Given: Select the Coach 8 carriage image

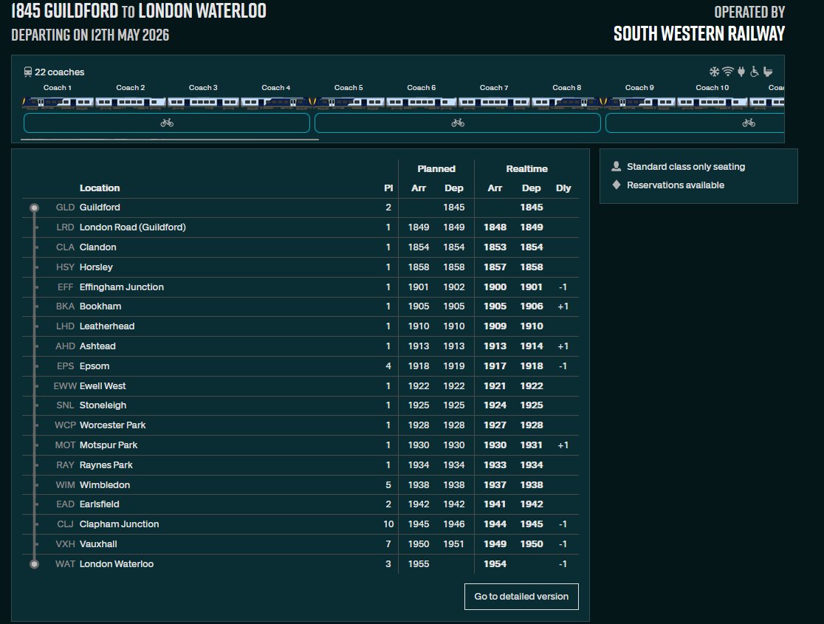Looking at the screenshot, I should (567, 102).
